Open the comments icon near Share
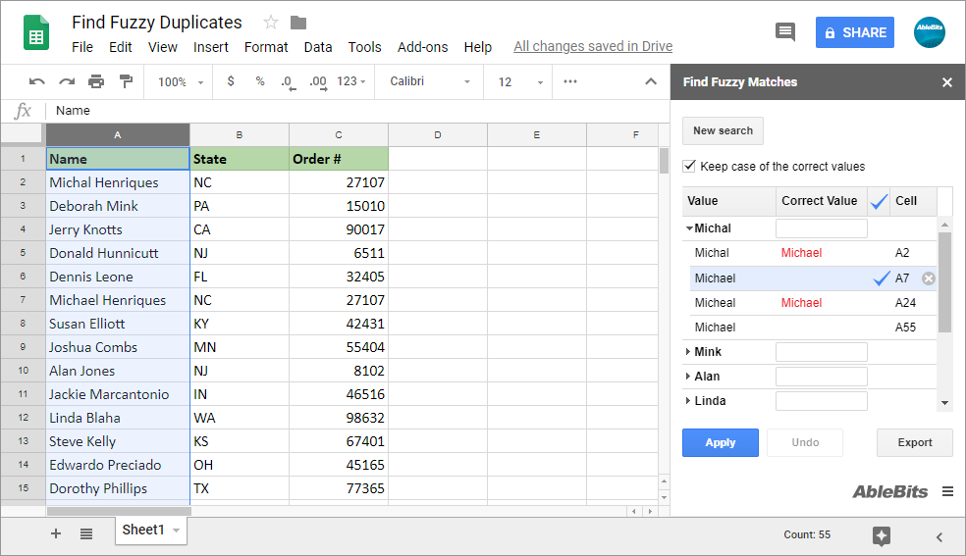Viewport: 966px width, 556px height. pos(785,32)
